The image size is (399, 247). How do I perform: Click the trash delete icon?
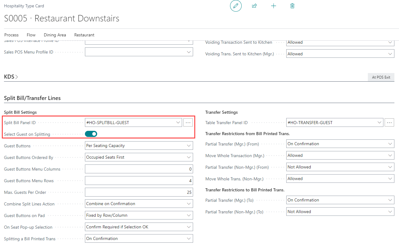(x=292, y=6)
